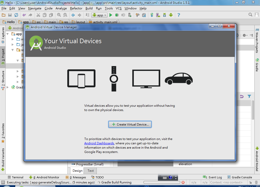Image resolution: width=260 pixels, height=187 pixels.
Task: Click the Make Project binary arrow icon
Action: tap(87, 15)
